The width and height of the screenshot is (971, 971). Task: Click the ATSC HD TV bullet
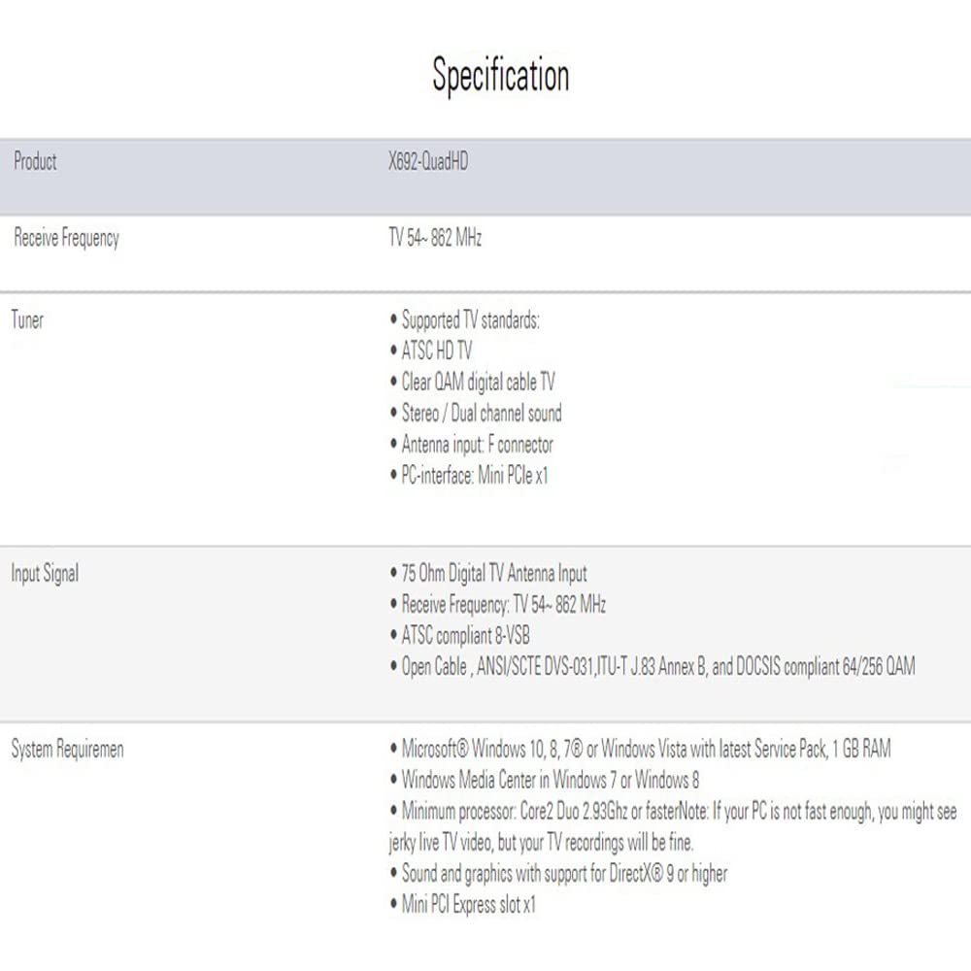(x=436, y=352)
